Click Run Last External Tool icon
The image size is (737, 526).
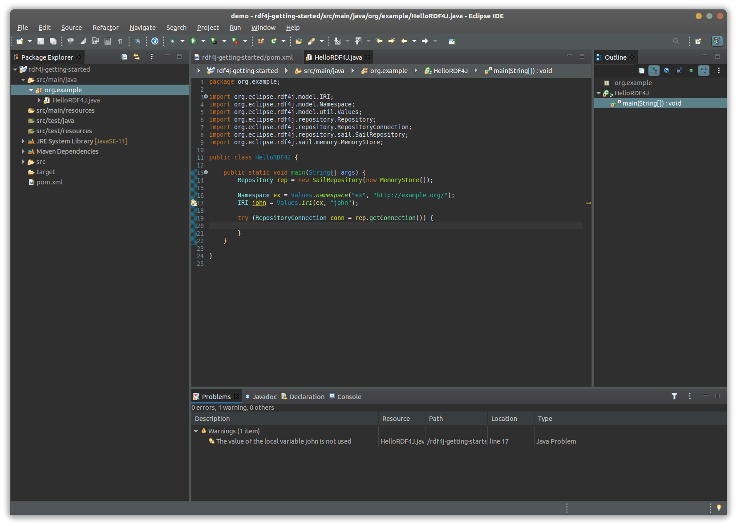235,41
